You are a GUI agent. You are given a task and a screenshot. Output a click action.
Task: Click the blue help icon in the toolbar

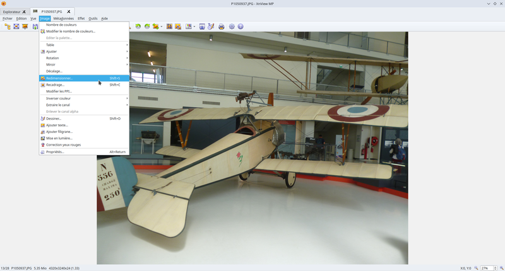(241, 26)
